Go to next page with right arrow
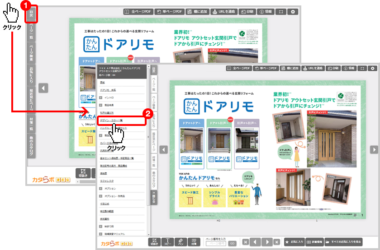The width and height of the screenshot is (380, 250). point(374,149)
